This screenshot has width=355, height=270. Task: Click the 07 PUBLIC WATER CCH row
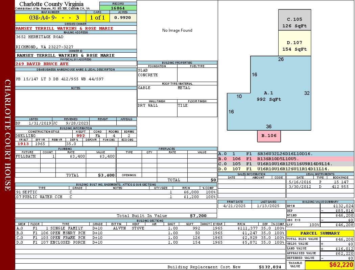coord(116,197)
